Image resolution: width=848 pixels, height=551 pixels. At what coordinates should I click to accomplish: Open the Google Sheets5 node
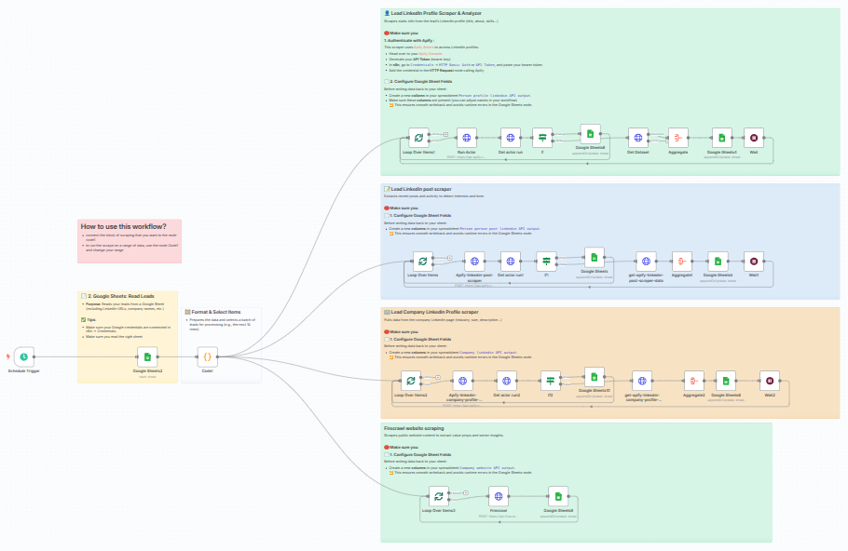[718, 262]
